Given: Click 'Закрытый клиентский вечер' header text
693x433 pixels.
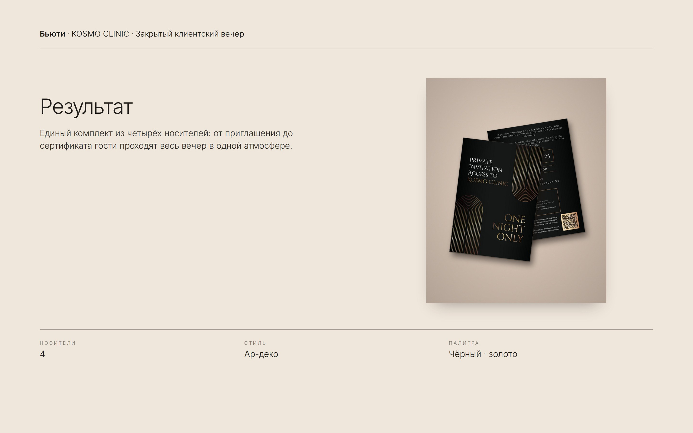Looking at the screenshot, I should 190,34.
